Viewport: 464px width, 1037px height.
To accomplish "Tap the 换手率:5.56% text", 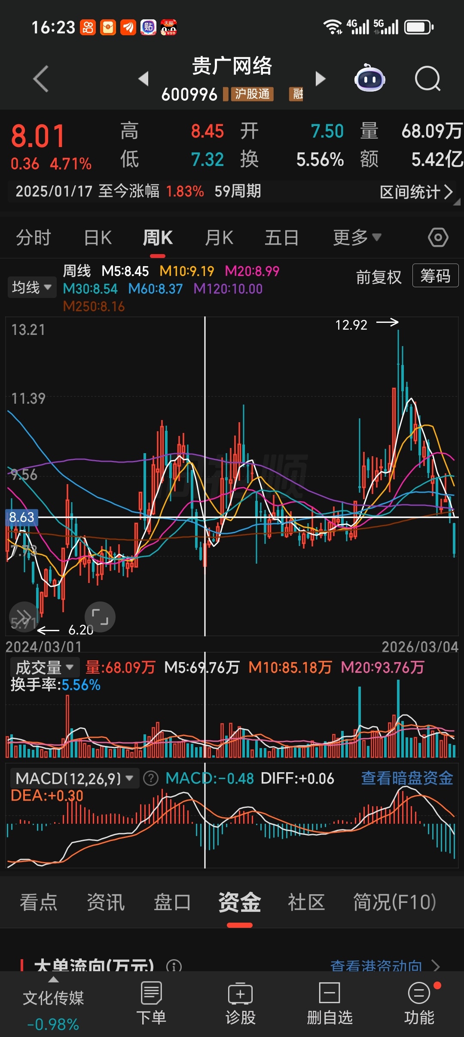I will [55, 685].
